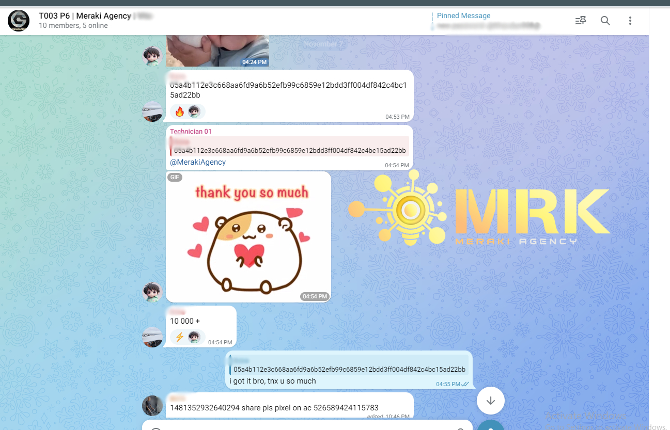Click the GIF badge on the hamster animation

[x=175, y=178]
